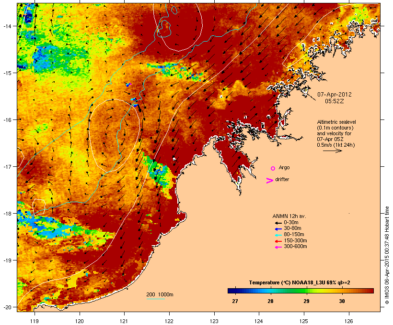Click the longitude label 126
The height and width of the screenshot is (325, 393).
click(x=349, y=321)
